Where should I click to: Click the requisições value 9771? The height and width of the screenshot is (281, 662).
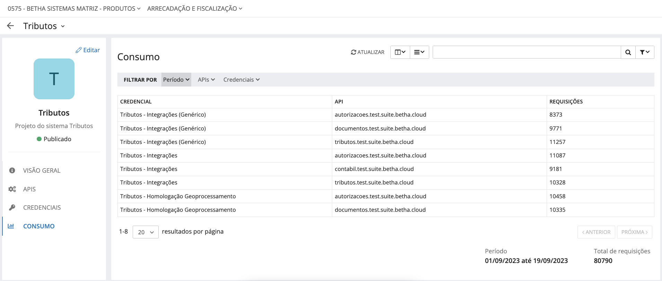pos(556,128)
